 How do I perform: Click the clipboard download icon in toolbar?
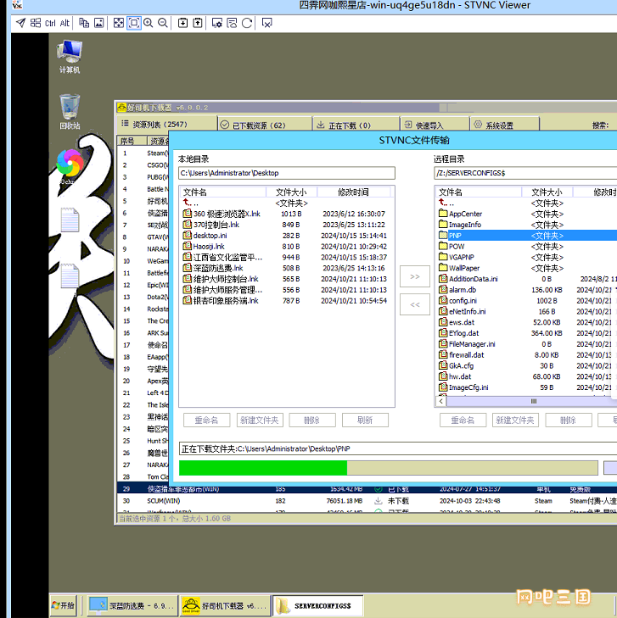click(x=182, y=23)
